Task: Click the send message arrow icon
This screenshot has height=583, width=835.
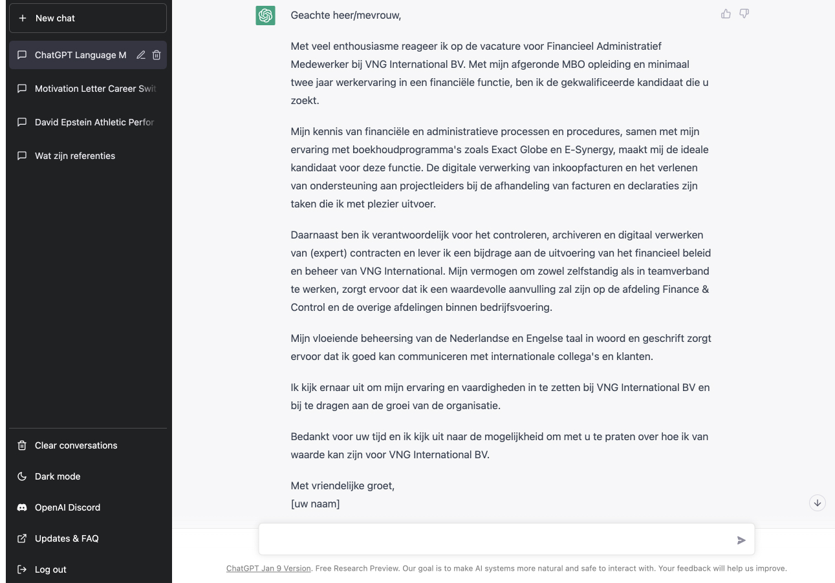Action: [741, 540]
